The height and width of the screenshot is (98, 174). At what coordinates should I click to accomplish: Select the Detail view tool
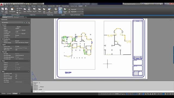(x=40, y=10)
